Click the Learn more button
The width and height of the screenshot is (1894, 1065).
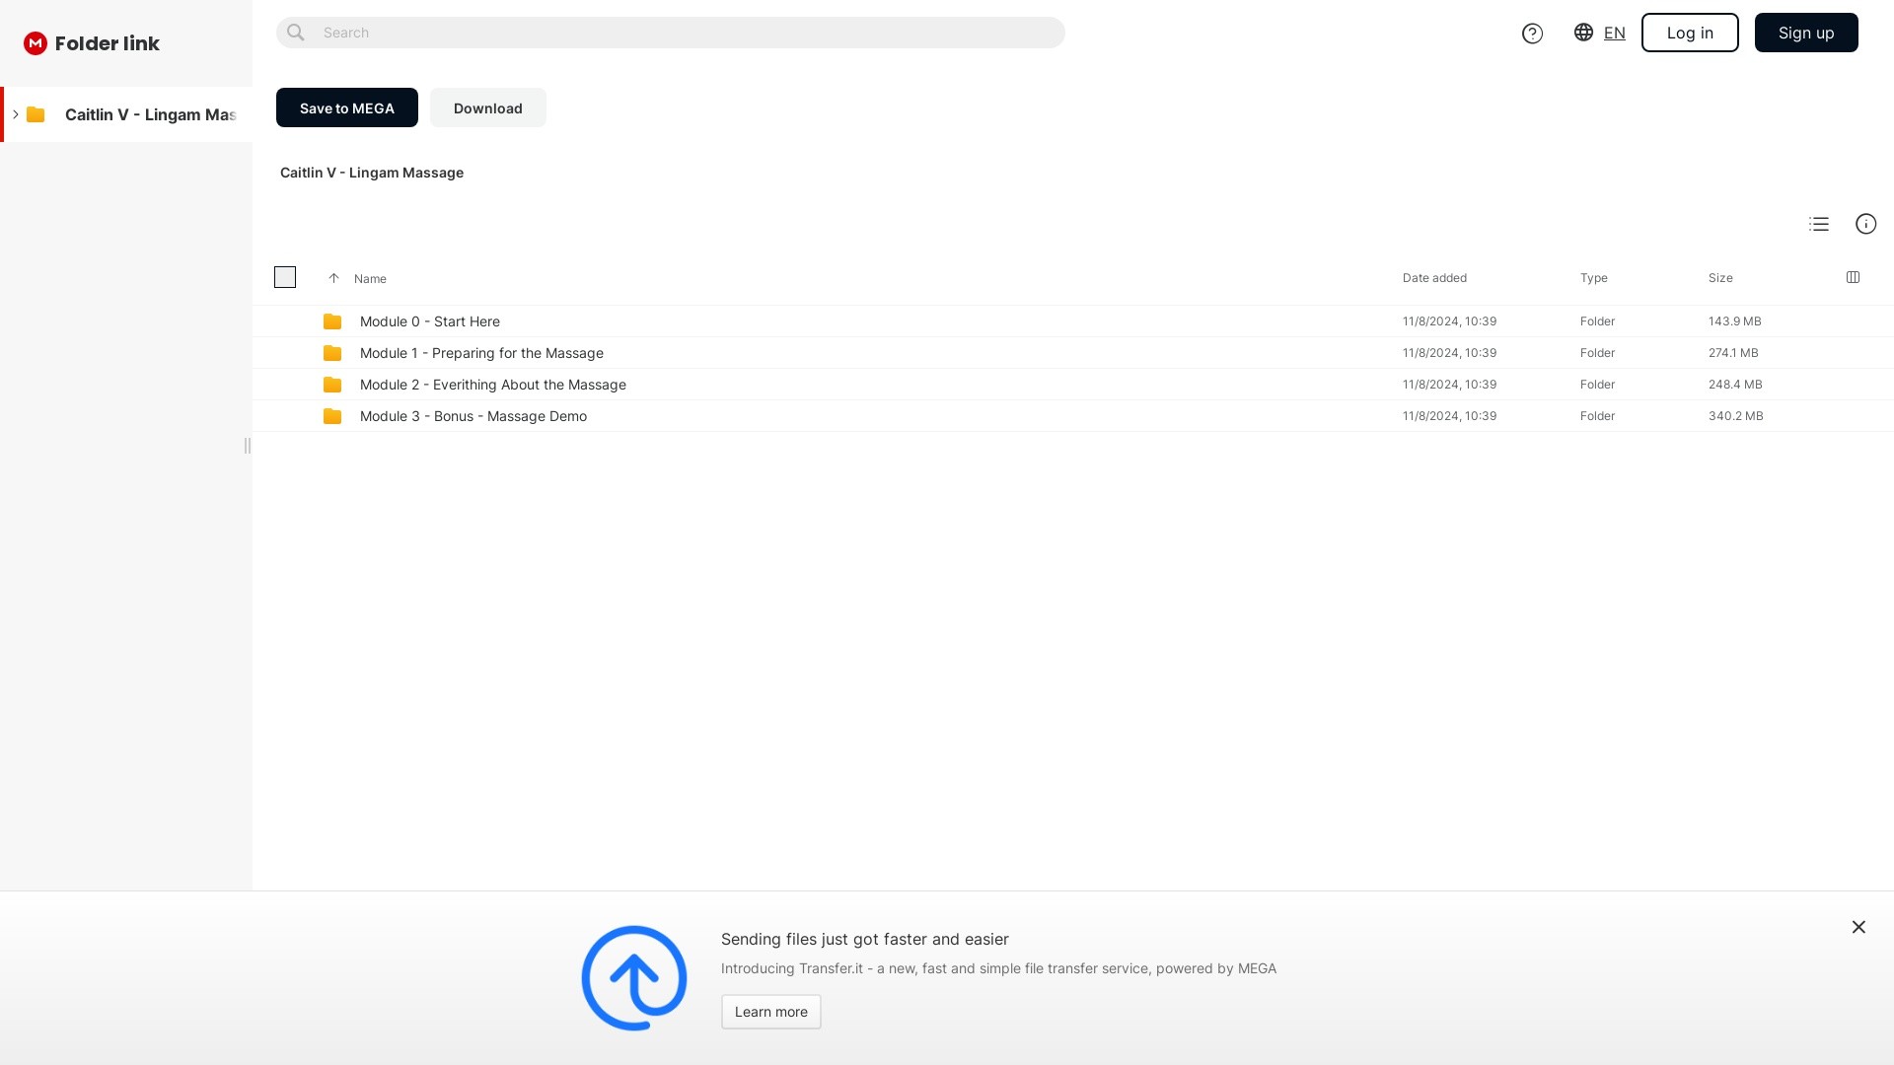[771, 1012]
